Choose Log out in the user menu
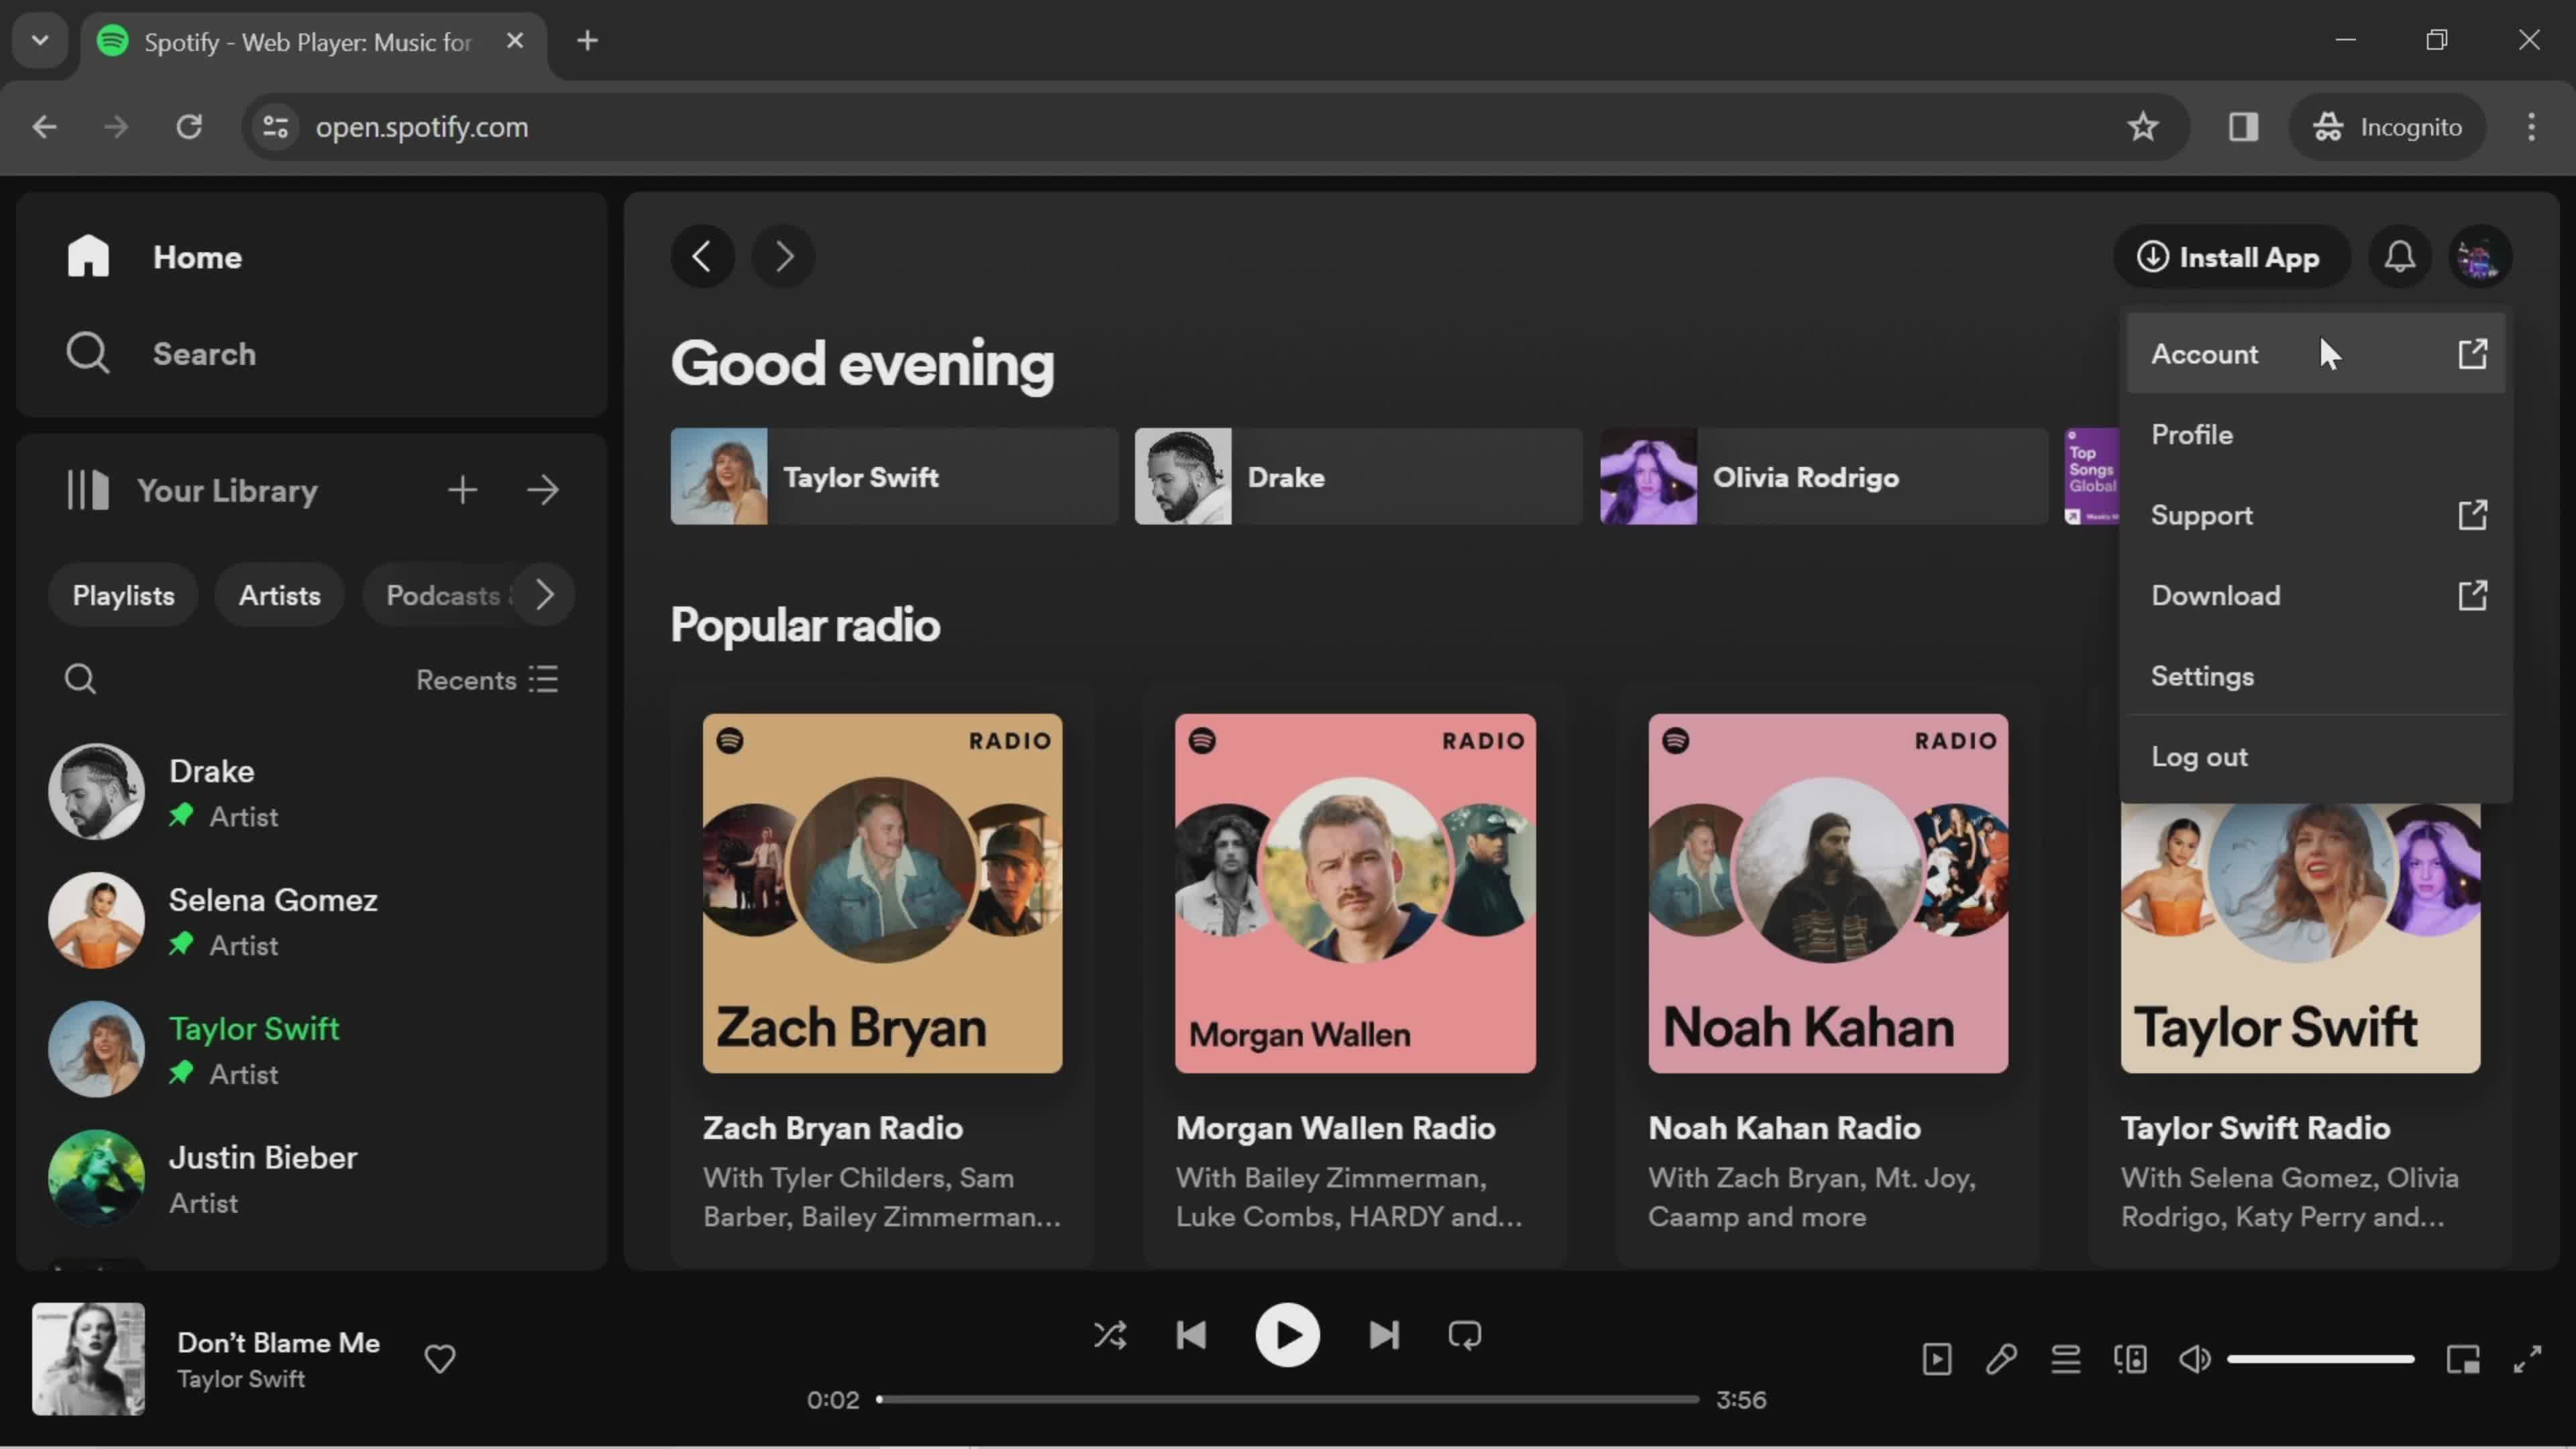The image size is (2576, 1449). 2316,757
